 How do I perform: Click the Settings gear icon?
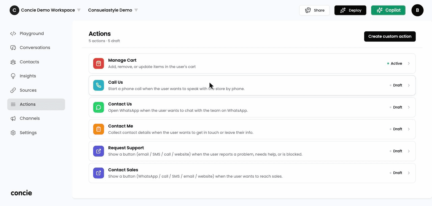(x=13, y=133)
